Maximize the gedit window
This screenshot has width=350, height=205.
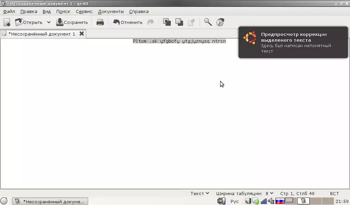click(x=341, y=3)
